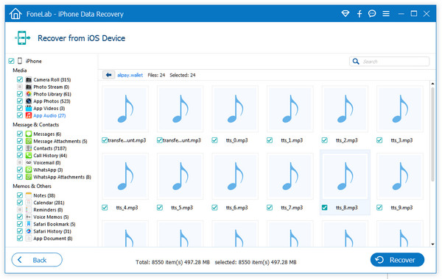Image resolution: width=442 pixels, height=279 pixels.
Task: Click the Contacts icon
Action: click(x=29, y=148)
